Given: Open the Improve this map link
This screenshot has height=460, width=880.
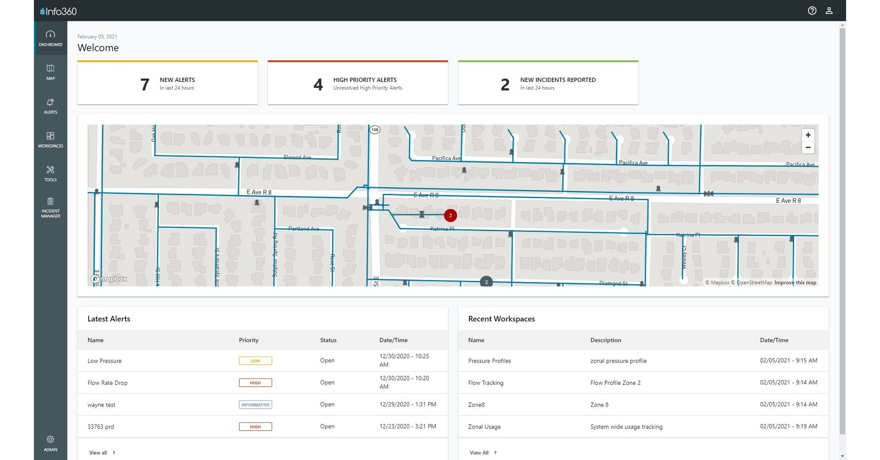Looking at the screenshot, I should 795,282.
